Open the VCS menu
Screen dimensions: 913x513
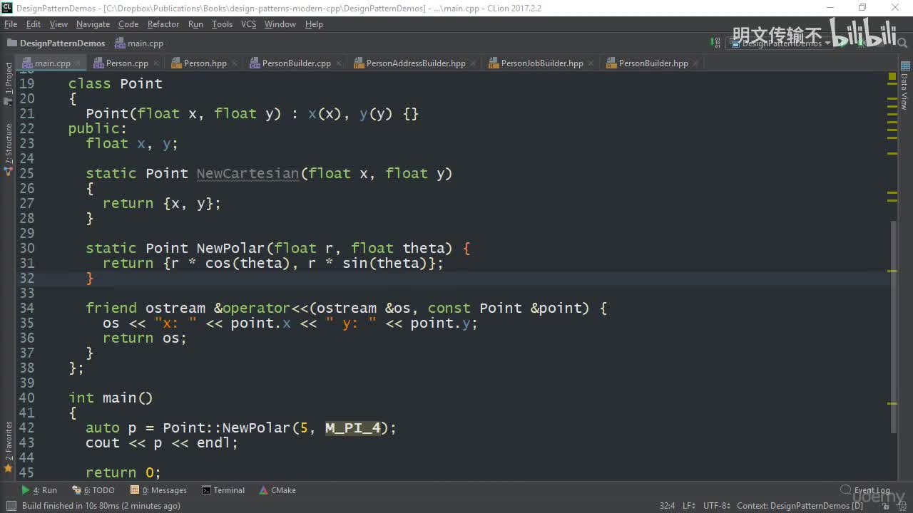click(x=248, y=24)
